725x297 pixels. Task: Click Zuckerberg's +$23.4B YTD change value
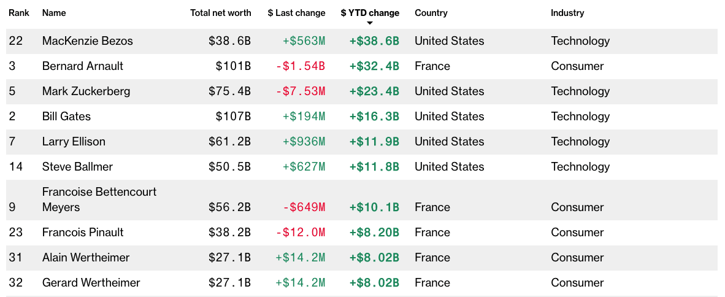374,91
